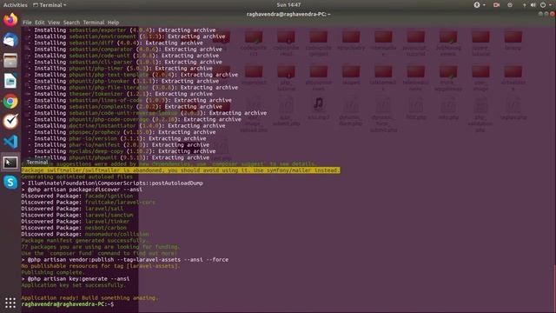The image size is (556, 313).
Task: Show Applications grid at dock bottom
Action: point(10,303)
